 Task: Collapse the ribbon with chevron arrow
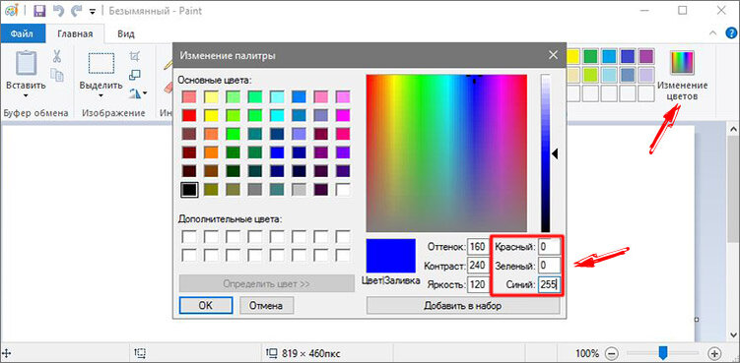(712, 33)
